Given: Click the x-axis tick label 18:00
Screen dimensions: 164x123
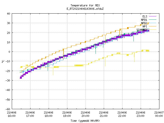Looking at the screenshot, I should (48, 116).
